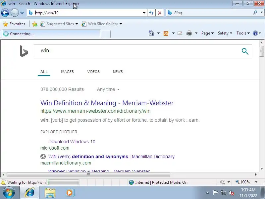Open the recent pages dropdown arrow

tap(22, 13)
